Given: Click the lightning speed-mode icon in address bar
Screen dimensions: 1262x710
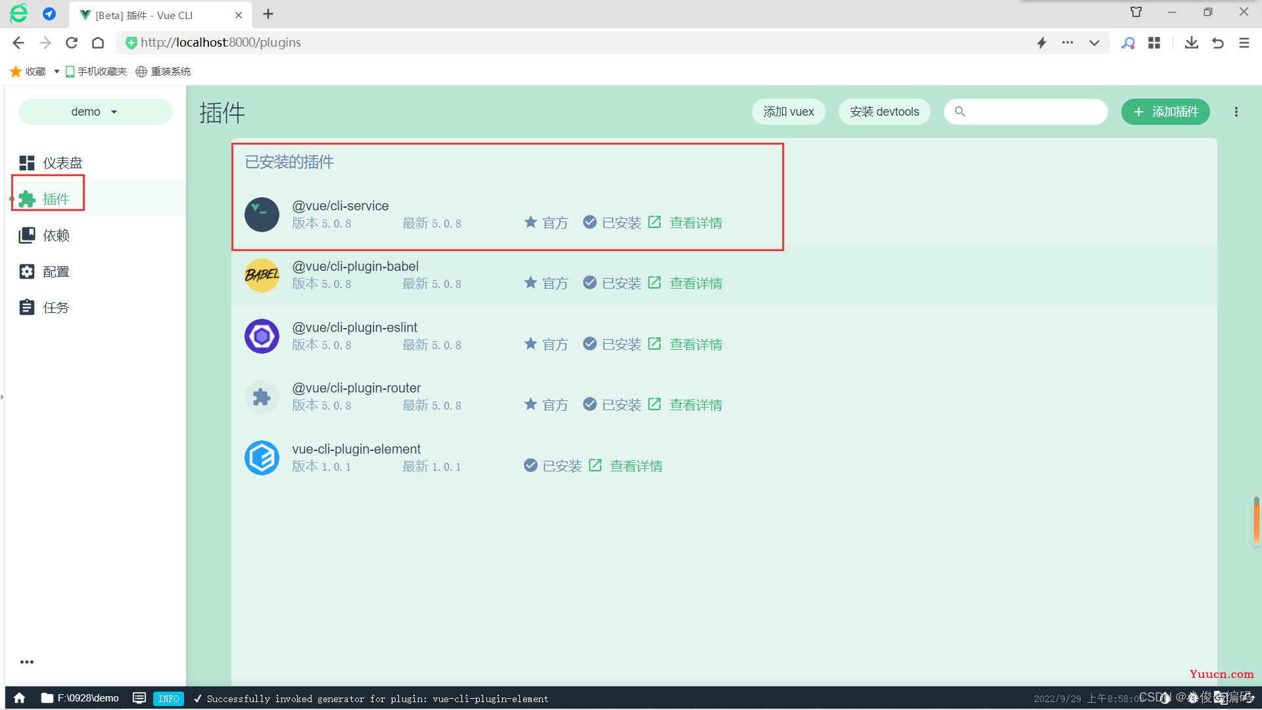Looking at the screenshot, I should [x=1042, y=43].
